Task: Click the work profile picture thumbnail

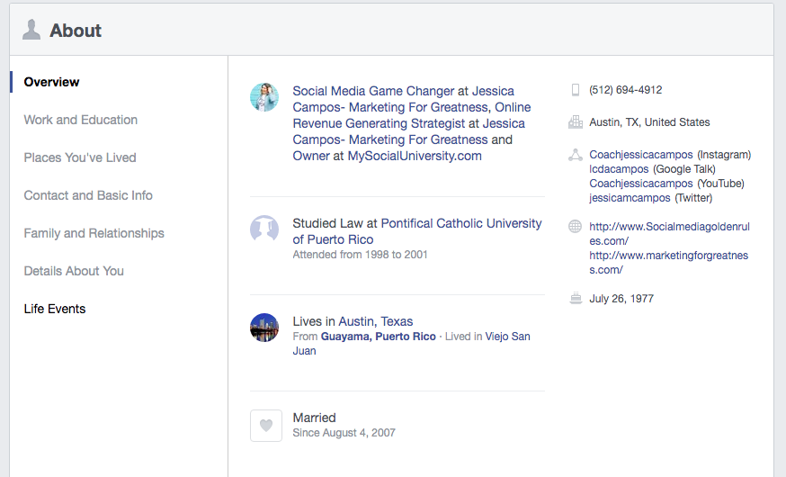Action: 264,97
